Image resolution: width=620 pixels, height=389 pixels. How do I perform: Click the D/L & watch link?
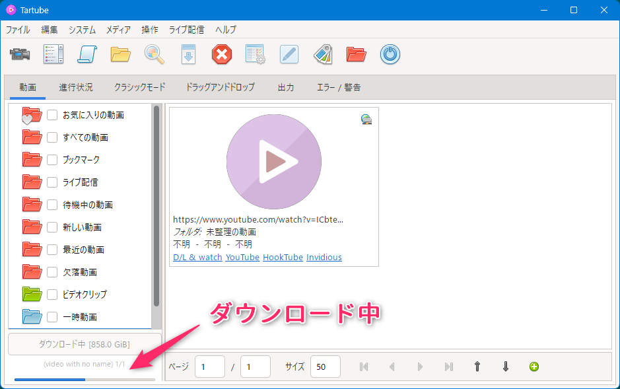197,257
